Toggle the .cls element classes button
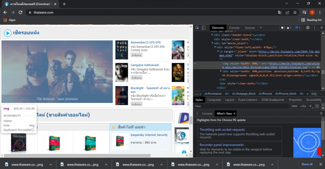 click(303, 106)
